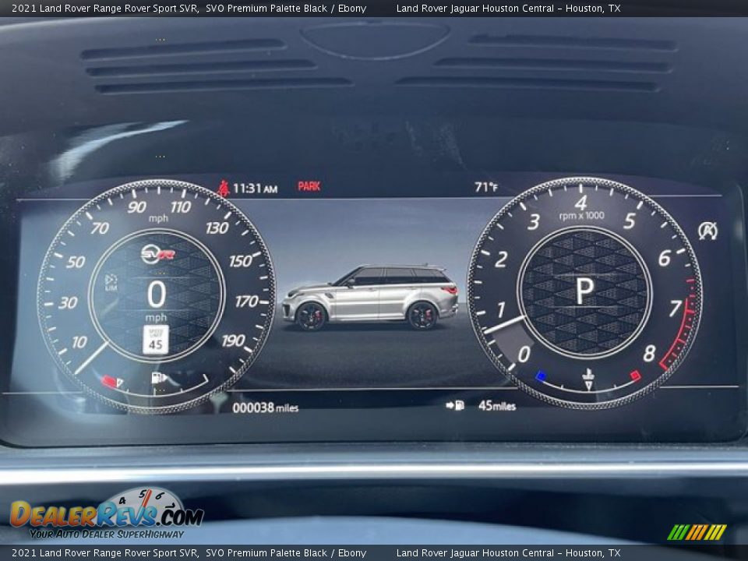Tap the 4 on the tachometer
This screenshot has height=561, width=748.
coord(580,203)
